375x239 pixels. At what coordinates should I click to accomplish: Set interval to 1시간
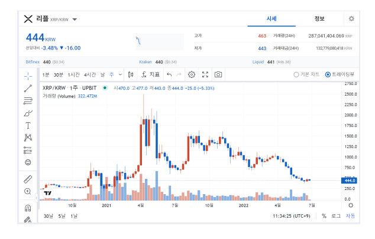pyautogui.click(x=73, y=75)
